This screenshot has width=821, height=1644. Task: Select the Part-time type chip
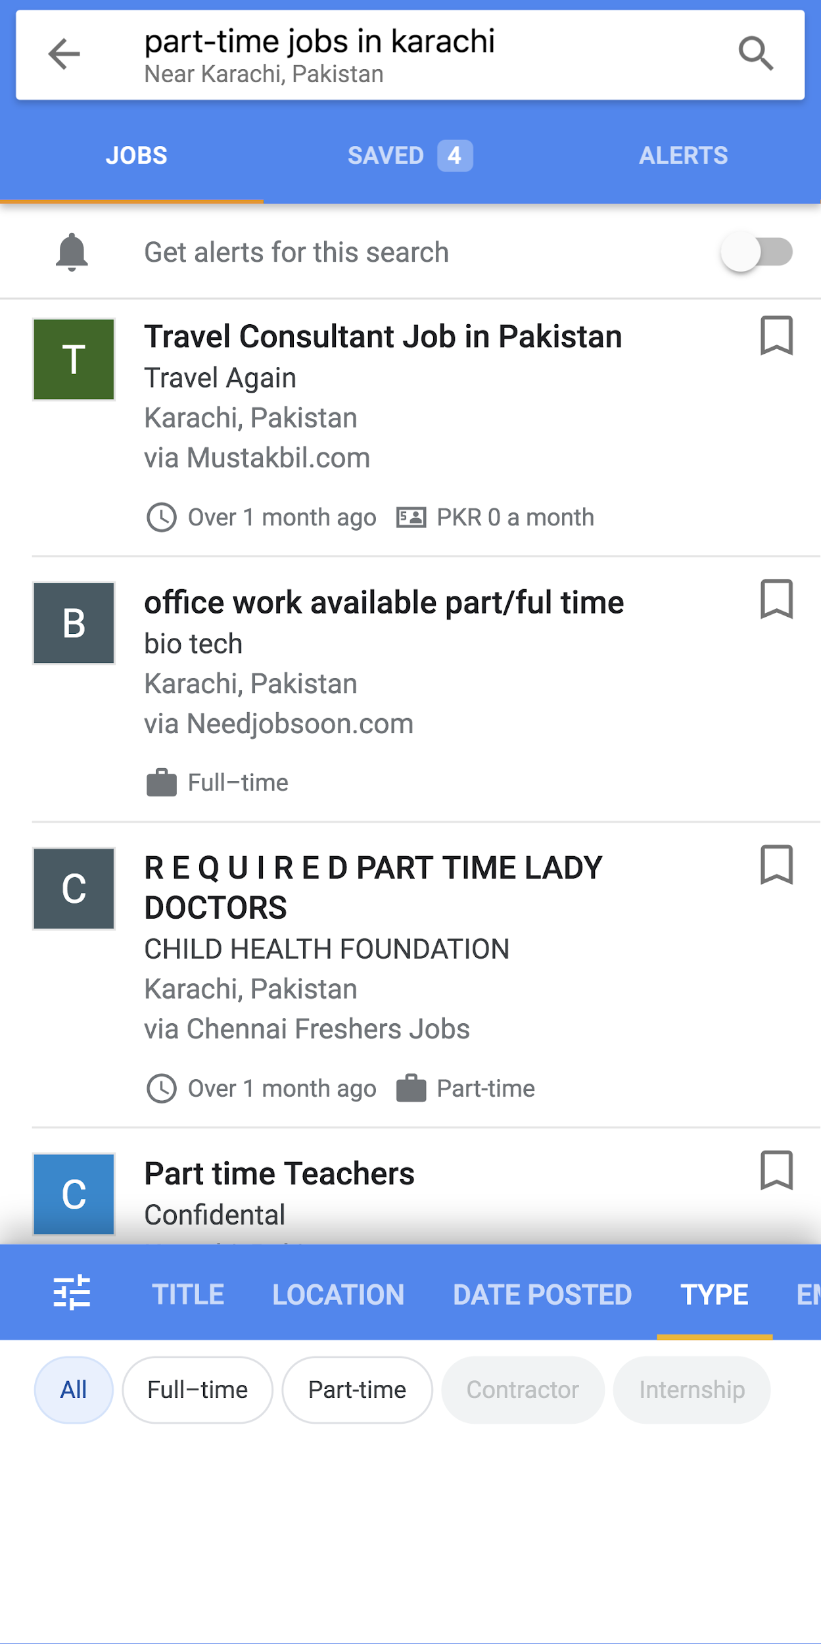click(357, 1390)
